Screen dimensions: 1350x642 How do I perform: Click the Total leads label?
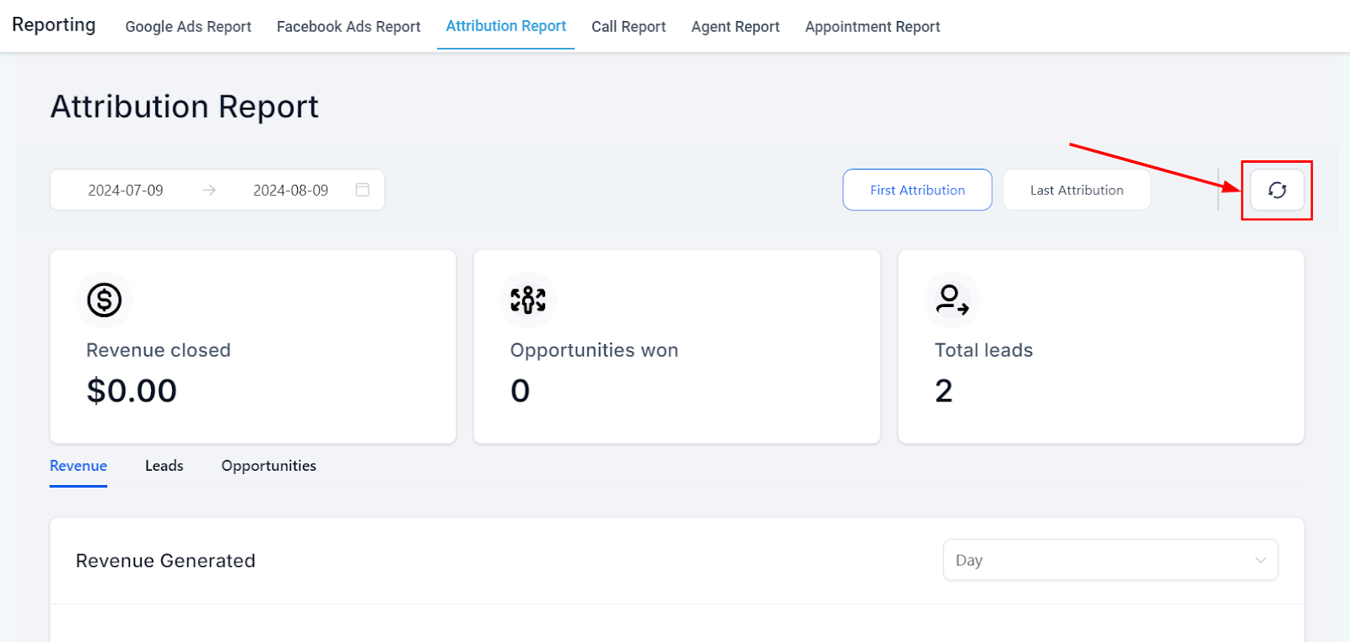pos(984,350)
